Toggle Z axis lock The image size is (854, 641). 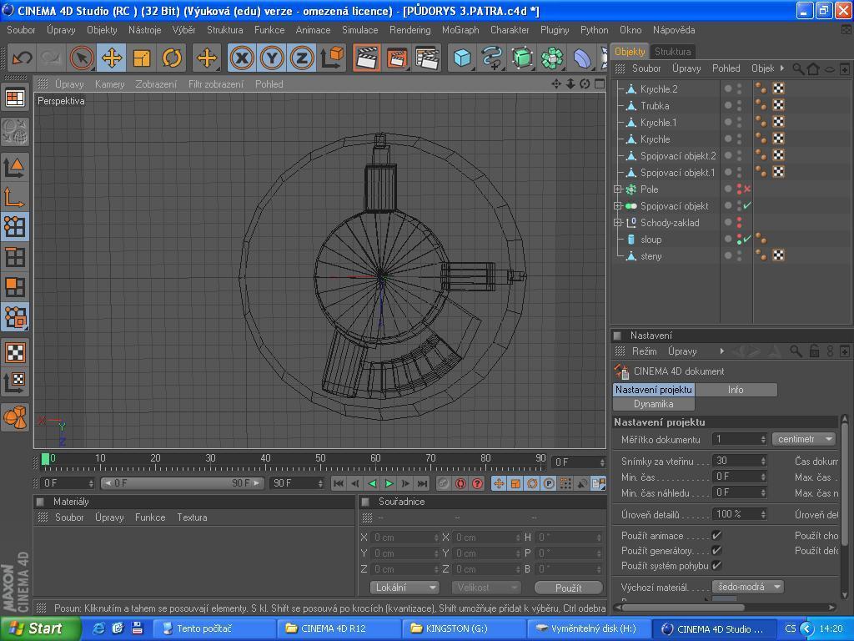tap(302, 58)
